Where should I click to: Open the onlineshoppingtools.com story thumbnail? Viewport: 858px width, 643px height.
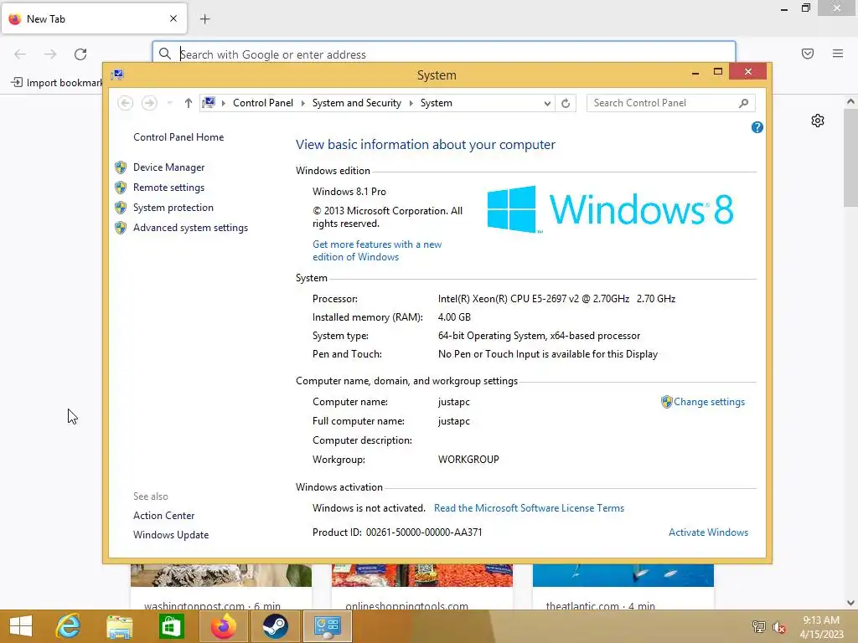pos(422,575)
